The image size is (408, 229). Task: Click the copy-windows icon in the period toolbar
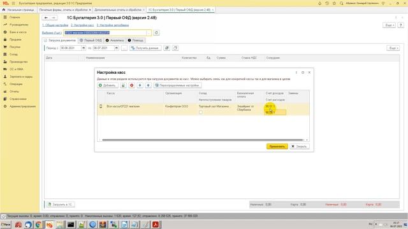click(175, 48)
